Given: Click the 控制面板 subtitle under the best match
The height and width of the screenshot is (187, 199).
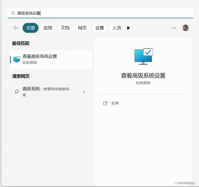Looking at the screenshot, I should (30, 63).
